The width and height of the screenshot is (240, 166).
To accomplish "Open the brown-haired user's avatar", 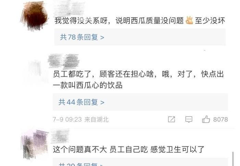I will [x=35, y=16].
